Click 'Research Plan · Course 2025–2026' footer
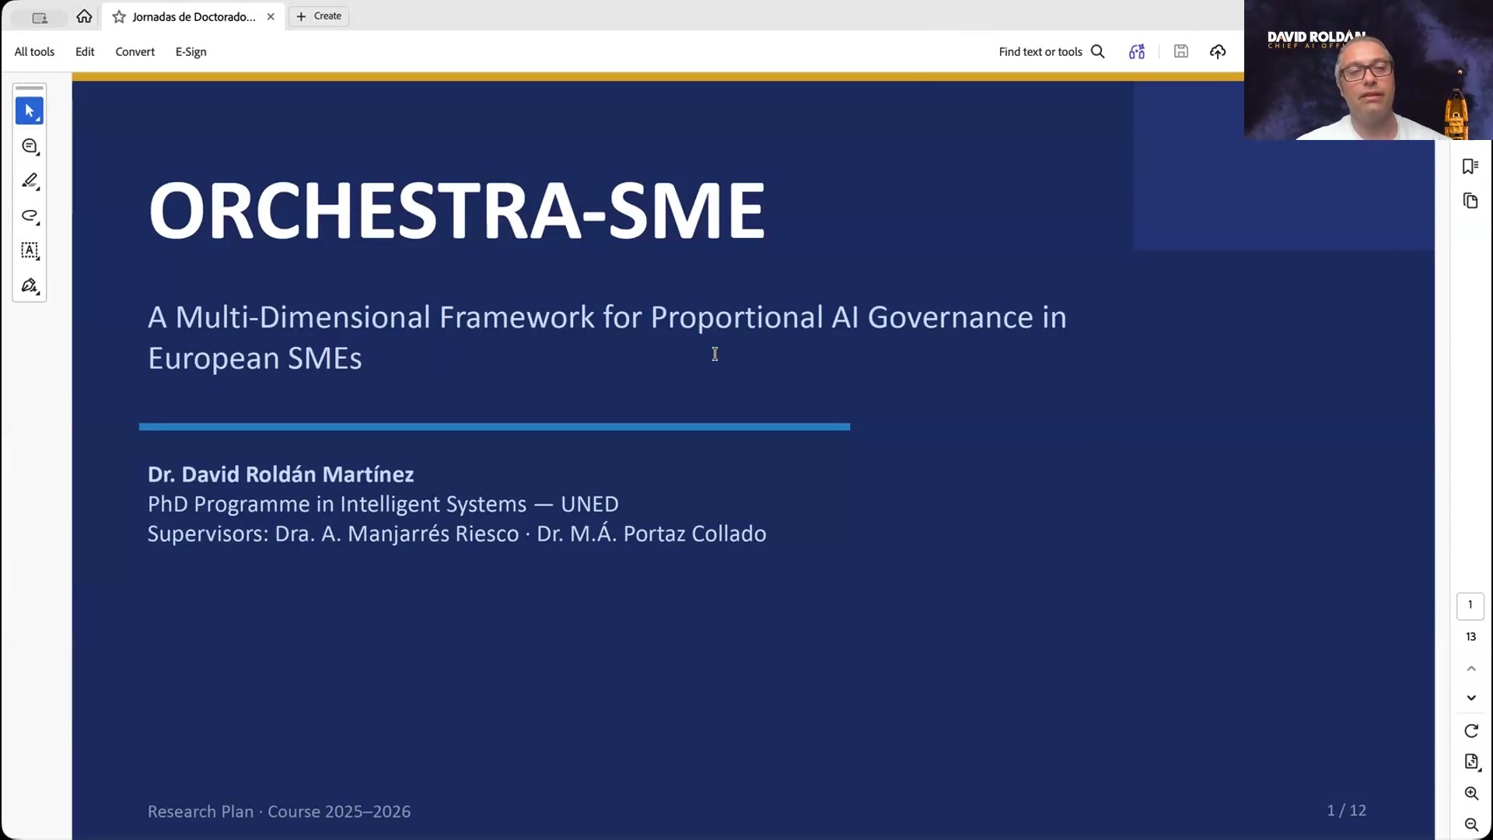This screenshot has width=1493, height=840. click(279, 811)
